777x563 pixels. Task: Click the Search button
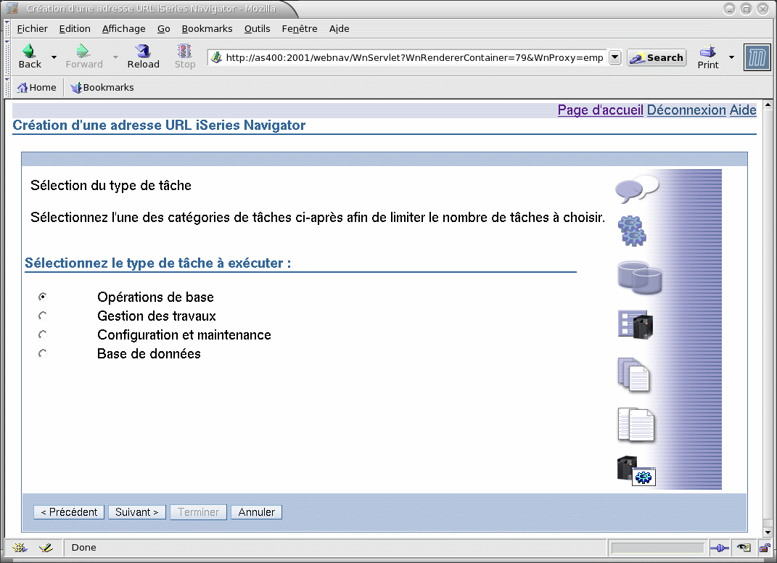[657, 57]
